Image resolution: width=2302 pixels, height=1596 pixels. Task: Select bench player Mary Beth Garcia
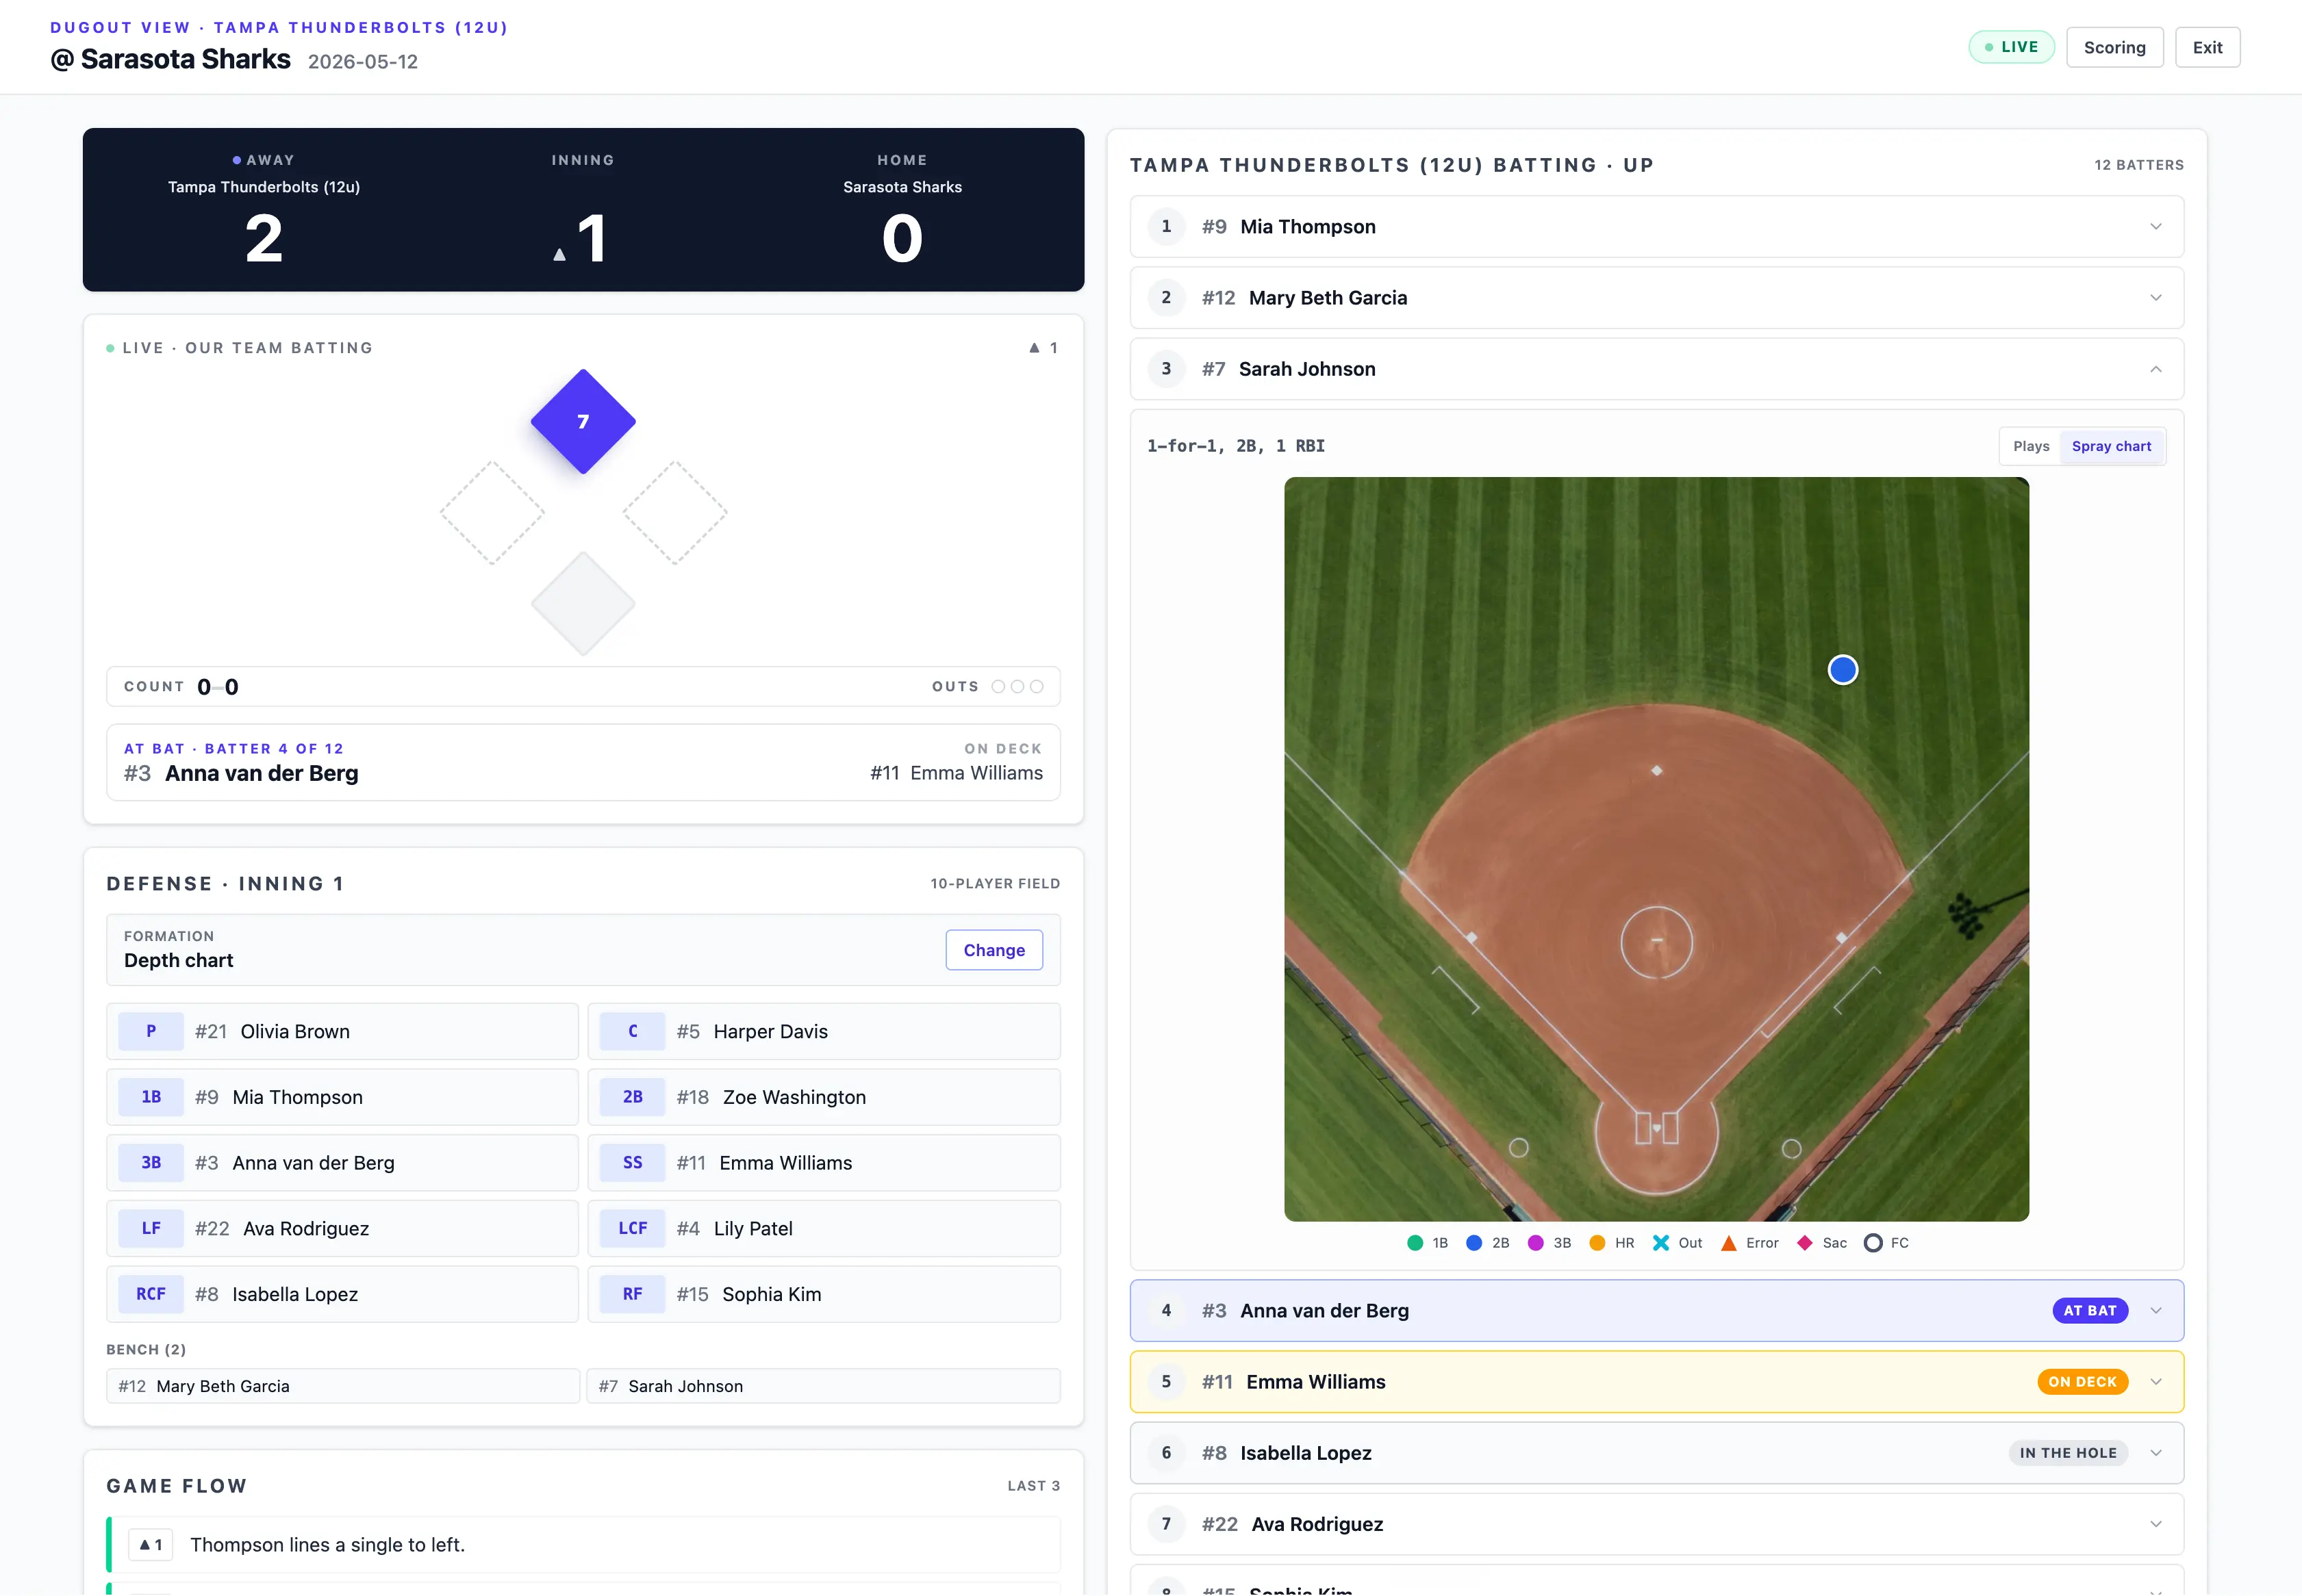[343, 1386]
